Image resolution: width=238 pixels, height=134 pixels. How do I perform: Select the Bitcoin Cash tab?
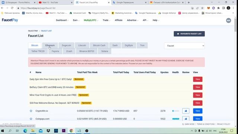point(99,45)
